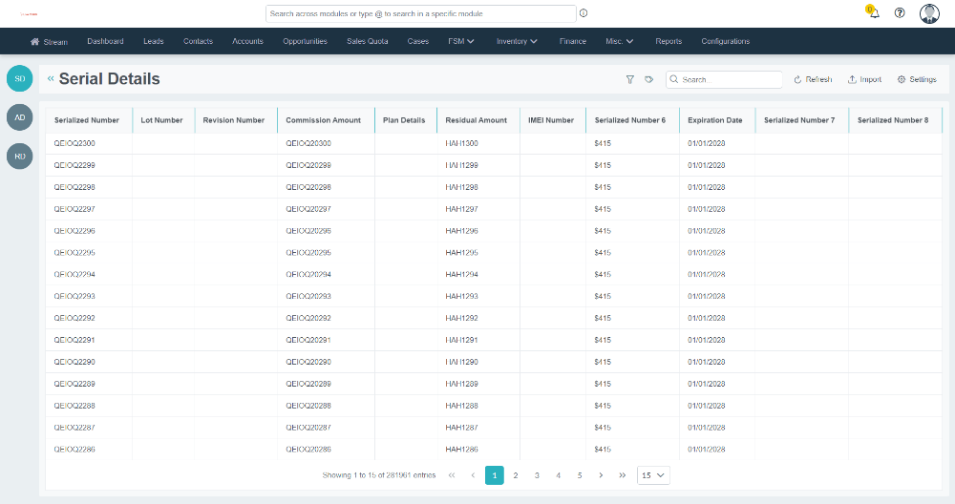Screen dimensions: 955x504
Task: Open the page size dropdown showing 15
Action: pyautogui.click(x=654, y=474)
